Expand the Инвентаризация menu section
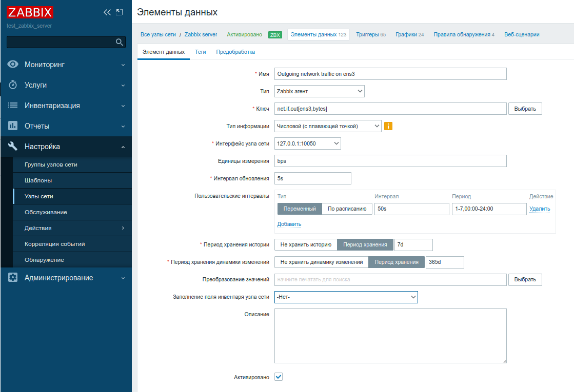This screenshot has height=392, width=574. [x=66, y=106]
